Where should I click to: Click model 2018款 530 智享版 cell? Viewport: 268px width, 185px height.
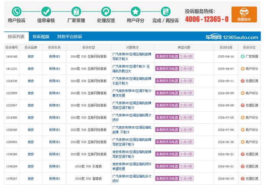pyautogui.click(x=88, y=178)
